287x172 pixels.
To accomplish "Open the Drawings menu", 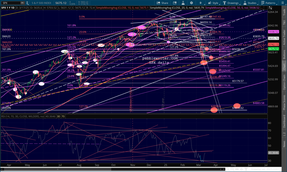I will [x=231, y=3].
